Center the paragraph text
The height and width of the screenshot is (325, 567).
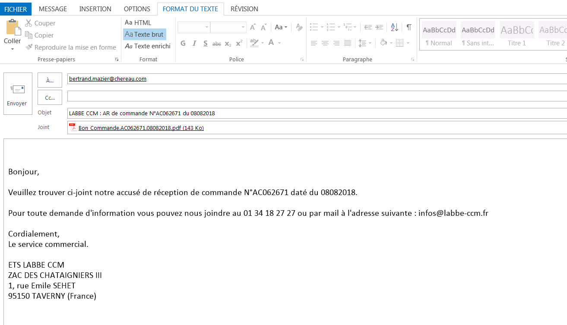pos(325,43)
